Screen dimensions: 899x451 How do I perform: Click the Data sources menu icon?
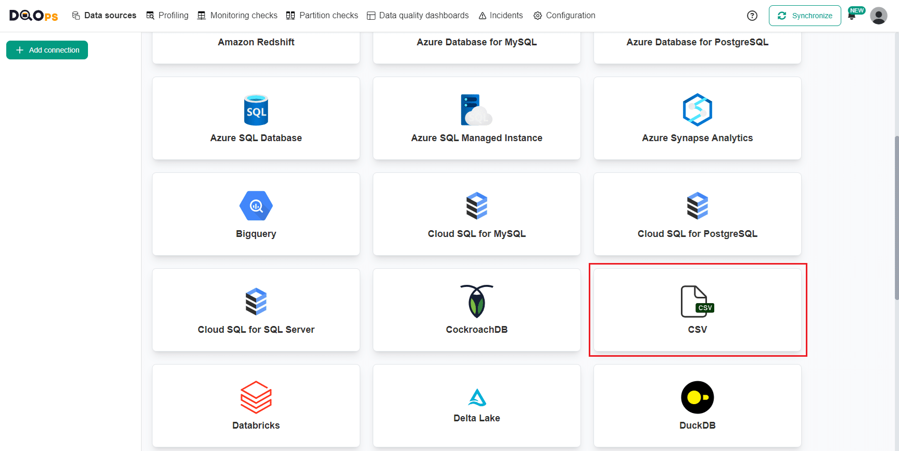[x=76, y=16]
